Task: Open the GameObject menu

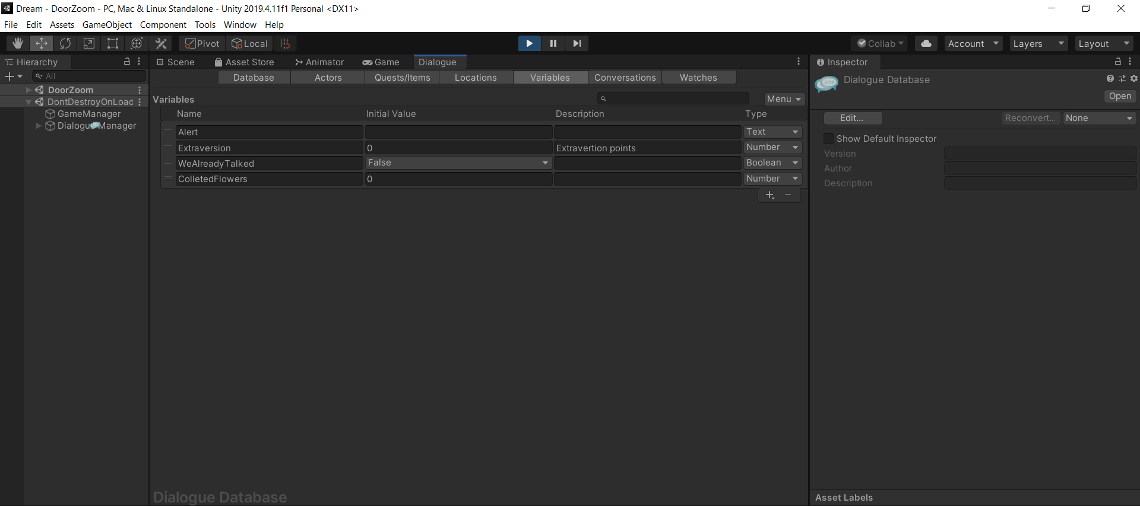Action: pos(107,24)
